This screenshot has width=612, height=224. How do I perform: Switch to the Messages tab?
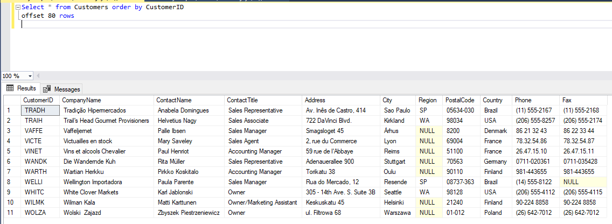[61, 89]
